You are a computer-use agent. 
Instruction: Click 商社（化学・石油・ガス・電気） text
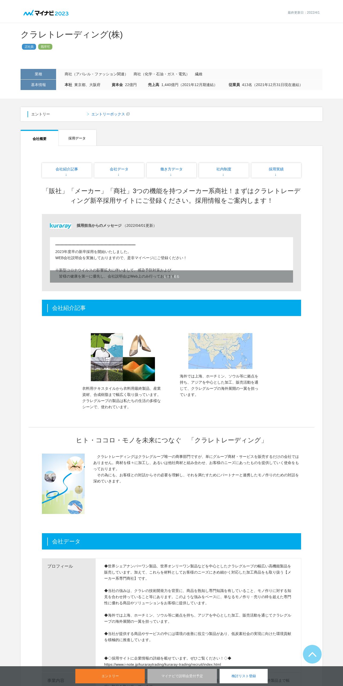(162, 74)
